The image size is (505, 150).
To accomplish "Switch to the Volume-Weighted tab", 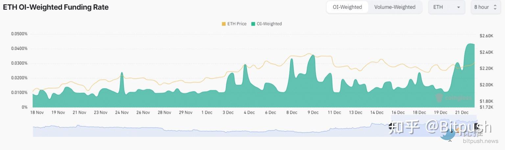I will [x=395, y=7].
